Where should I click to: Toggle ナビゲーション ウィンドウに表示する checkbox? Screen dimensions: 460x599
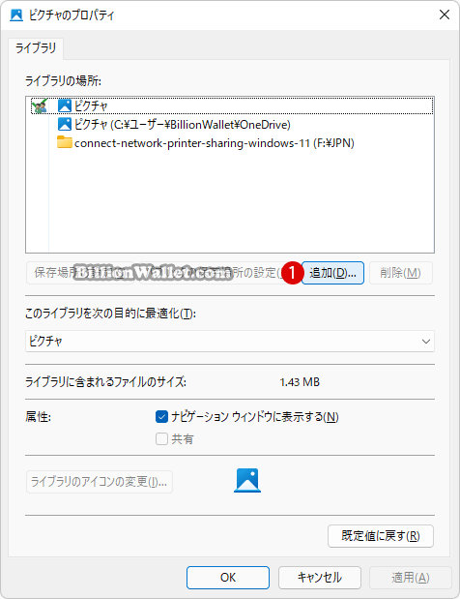point(161,417)
